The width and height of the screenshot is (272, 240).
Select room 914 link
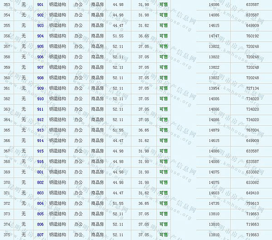tap(40, 141)
